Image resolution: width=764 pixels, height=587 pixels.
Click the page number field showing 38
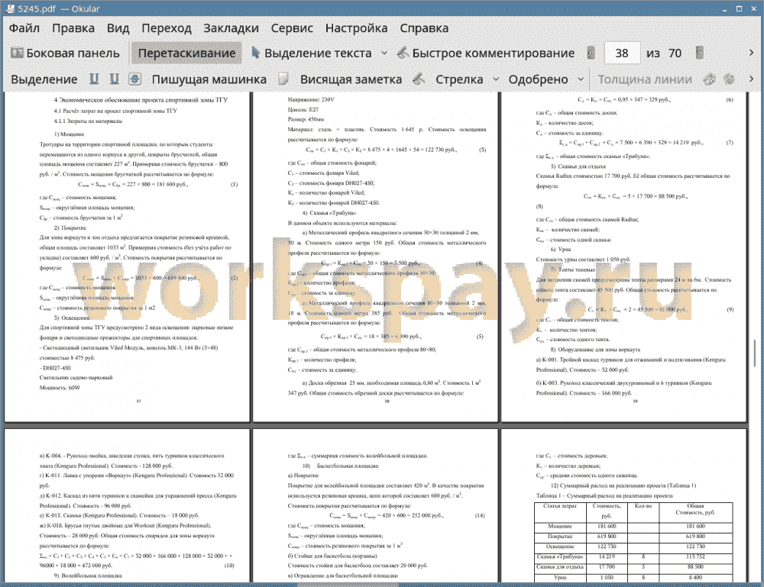[x=622, y=53]
